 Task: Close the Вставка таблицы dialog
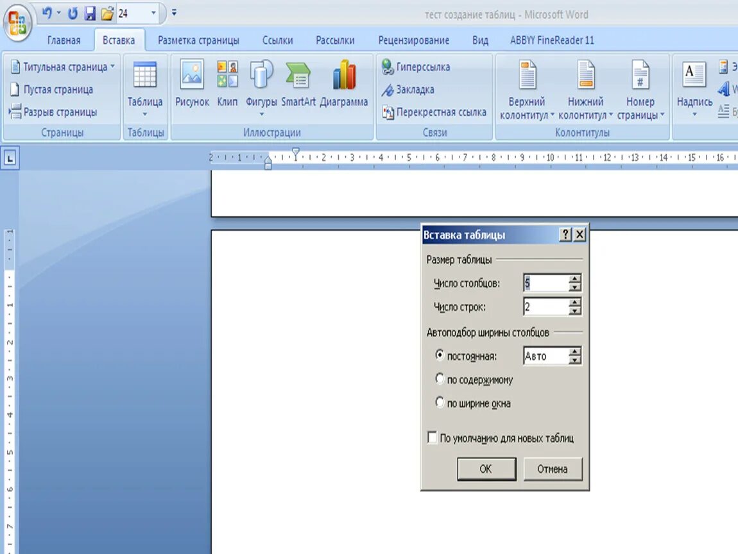pyautogui.click(x=580, y=234)
